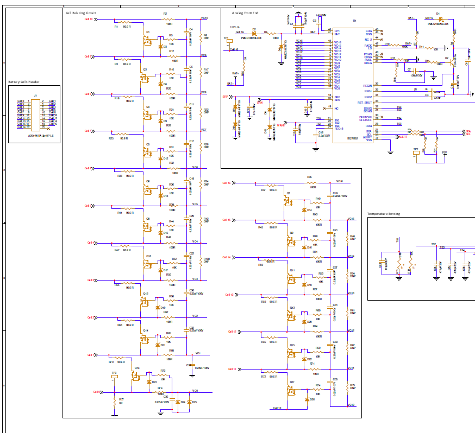
Task: Select the Q17 MOSFET symbol
Action: pos(291,391)
